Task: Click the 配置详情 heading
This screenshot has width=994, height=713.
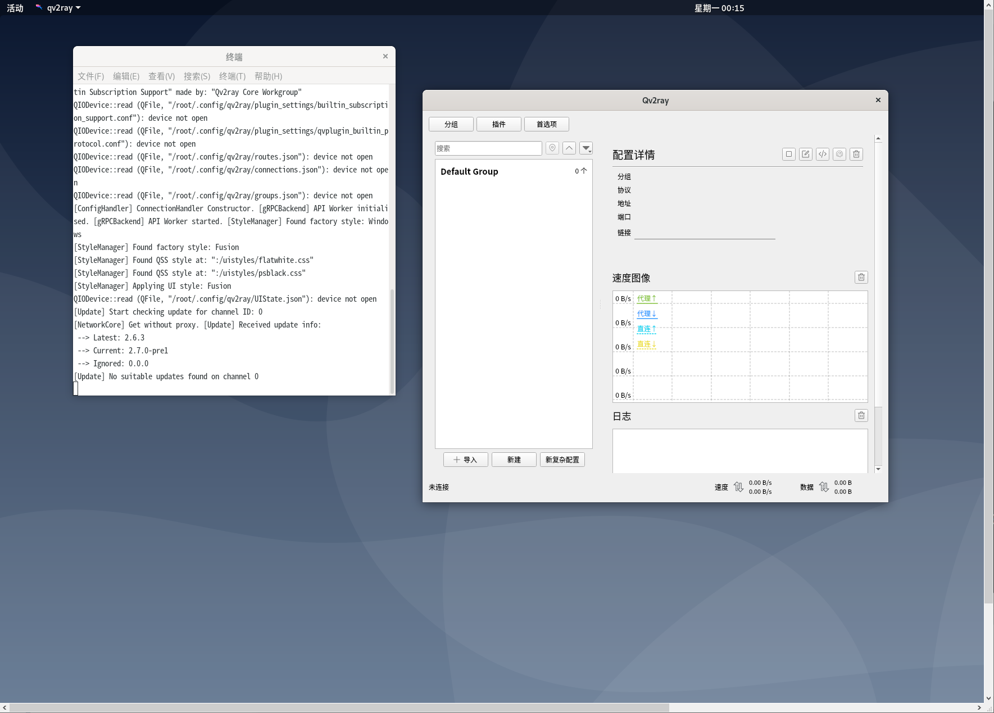Action: pyautogui.click(x=634, y=155)
